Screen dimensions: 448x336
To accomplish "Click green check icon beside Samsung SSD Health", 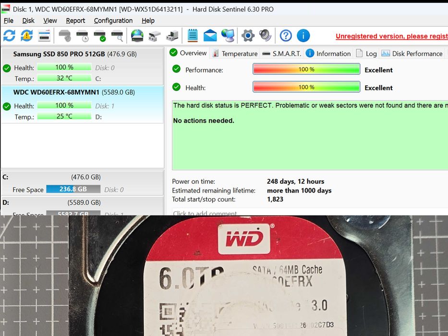I will pos(7,68).
